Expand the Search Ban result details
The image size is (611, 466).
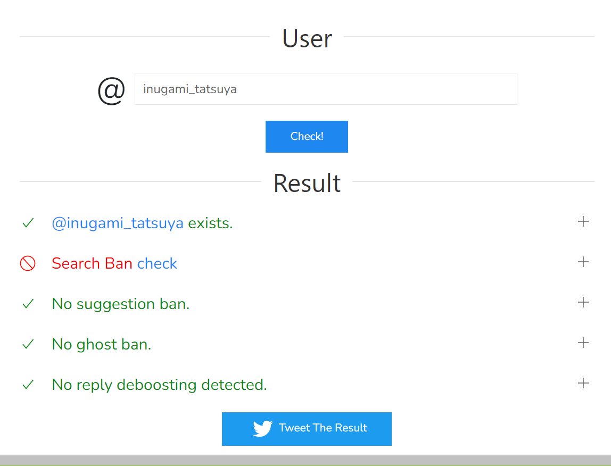(583, 262)
